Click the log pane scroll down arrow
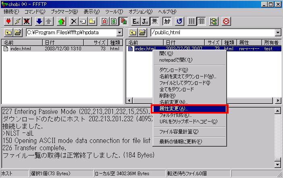This screenshot has height=178, width=283. tap(277, 164)
